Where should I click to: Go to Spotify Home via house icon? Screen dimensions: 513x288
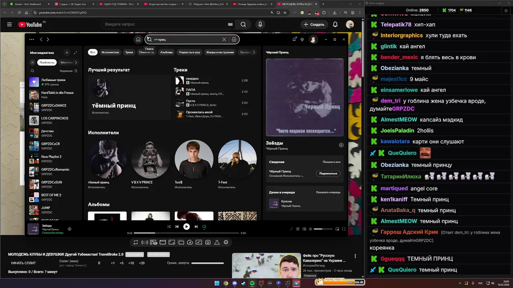138,39
